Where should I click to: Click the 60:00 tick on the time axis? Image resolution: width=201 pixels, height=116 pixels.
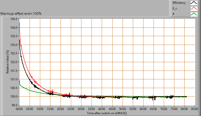coord(143,109)
